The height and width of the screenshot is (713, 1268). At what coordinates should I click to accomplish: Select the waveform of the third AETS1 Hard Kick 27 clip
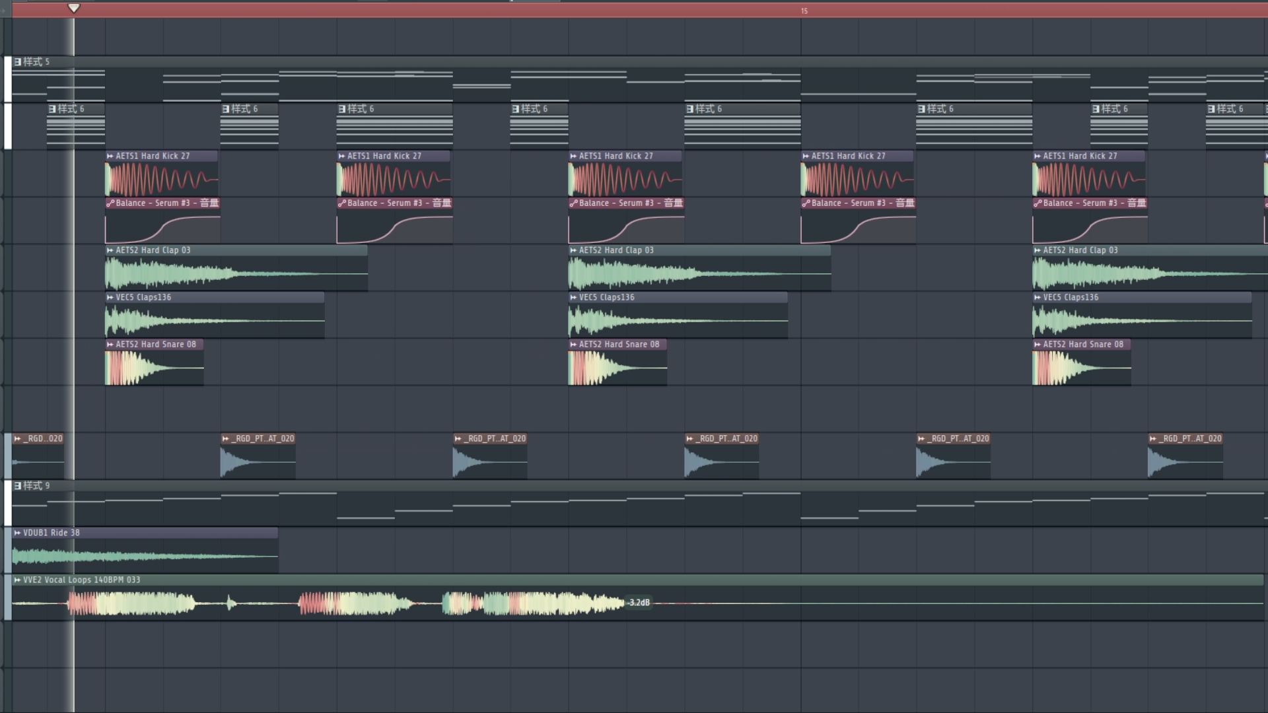coord(625,180)
